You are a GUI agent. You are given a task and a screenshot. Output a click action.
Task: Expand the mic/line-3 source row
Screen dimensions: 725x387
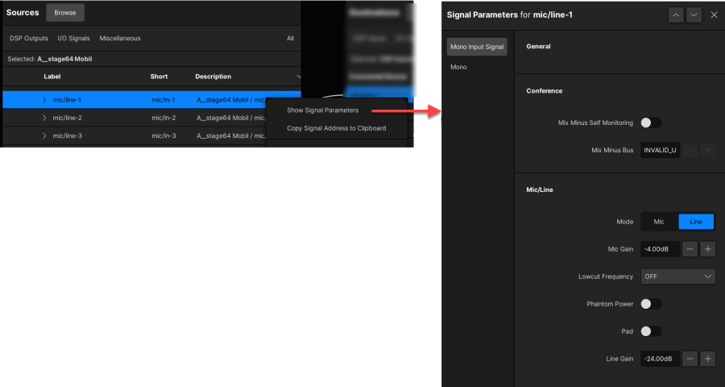click(x=45, y=135)
